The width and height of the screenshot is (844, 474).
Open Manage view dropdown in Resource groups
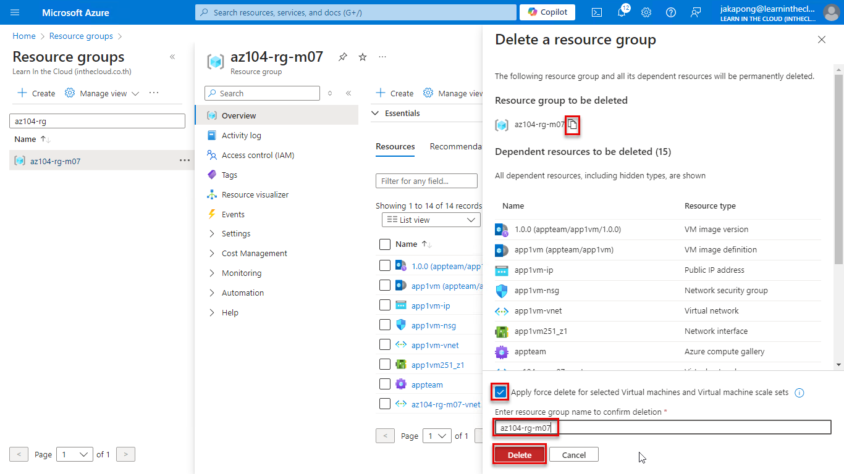pos(102,93)
